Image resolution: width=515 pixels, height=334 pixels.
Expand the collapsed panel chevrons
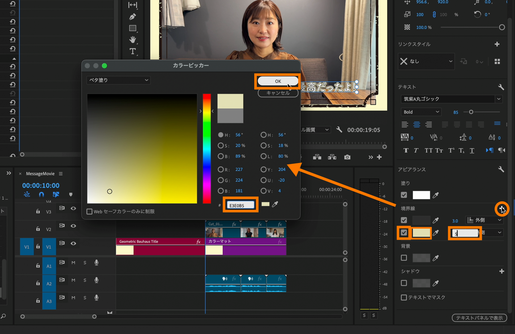click(x=9, y=173)
